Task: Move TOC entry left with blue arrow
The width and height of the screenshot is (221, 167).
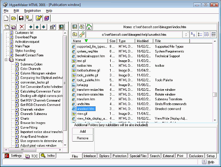Action: [31, 27]
